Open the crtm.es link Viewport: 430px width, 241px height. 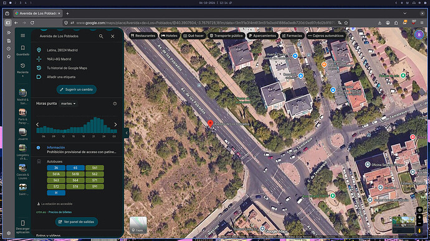pyautogui.click(x=41, y=212)
